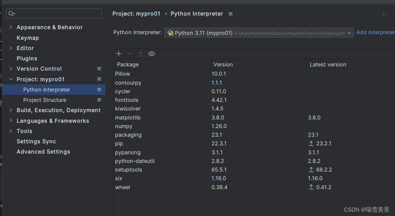The width and height of the screenshot is (395, 216).
Task: Expand Languages & Frameworks section
Action: point(11,120)
